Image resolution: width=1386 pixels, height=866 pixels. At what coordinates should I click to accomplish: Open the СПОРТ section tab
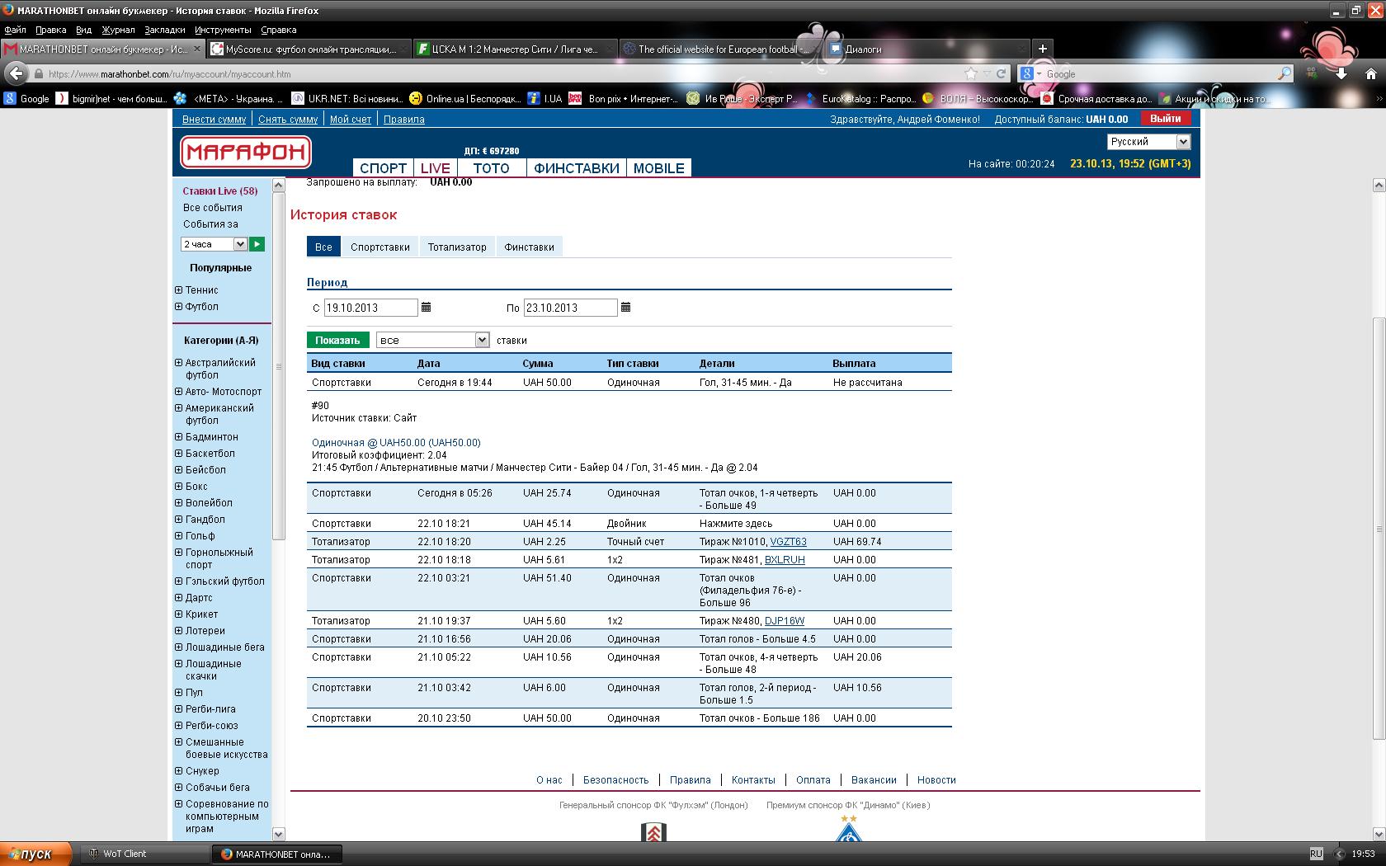(384, 168)
